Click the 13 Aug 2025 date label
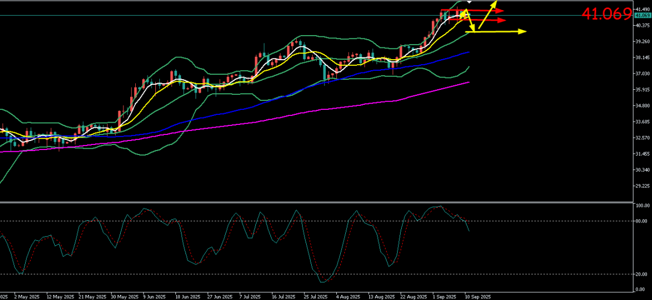 coord(380,297)
